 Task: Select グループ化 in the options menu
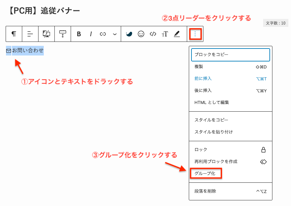pos(205,173)
